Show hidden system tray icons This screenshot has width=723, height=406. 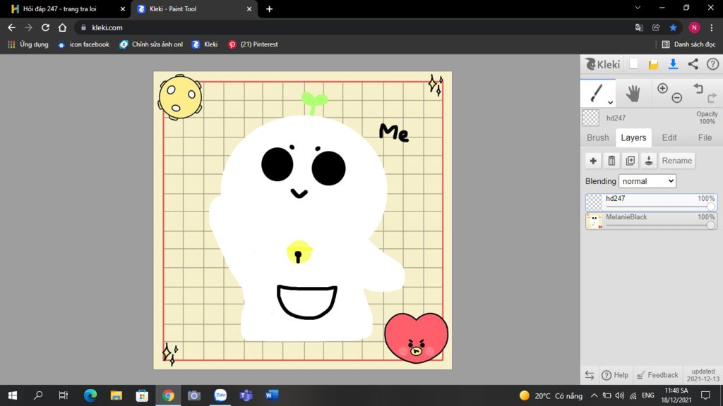tap(594, 395)
